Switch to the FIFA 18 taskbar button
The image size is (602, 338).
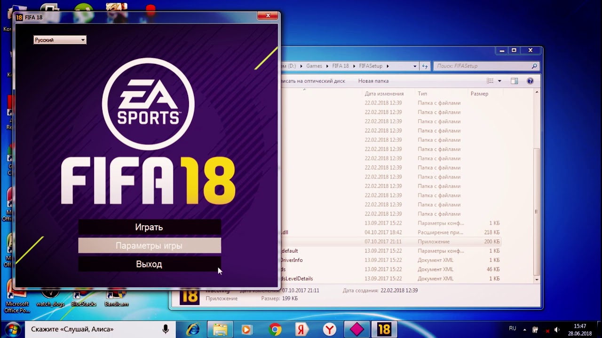tap(384, 330)
